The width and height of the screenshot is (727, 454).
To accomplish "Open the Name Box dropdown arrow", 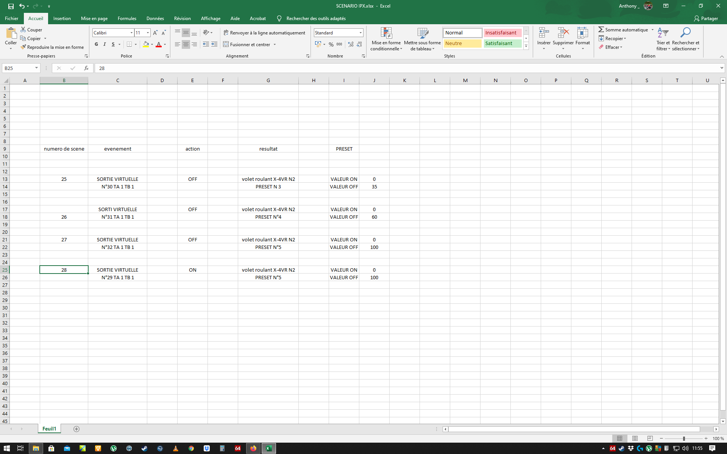I will (x=36, y=68).
